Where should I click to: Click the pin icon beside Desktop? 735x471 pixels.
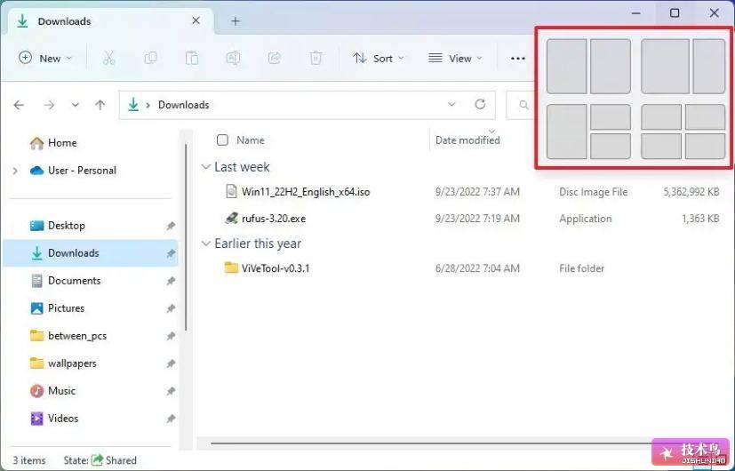171,226
